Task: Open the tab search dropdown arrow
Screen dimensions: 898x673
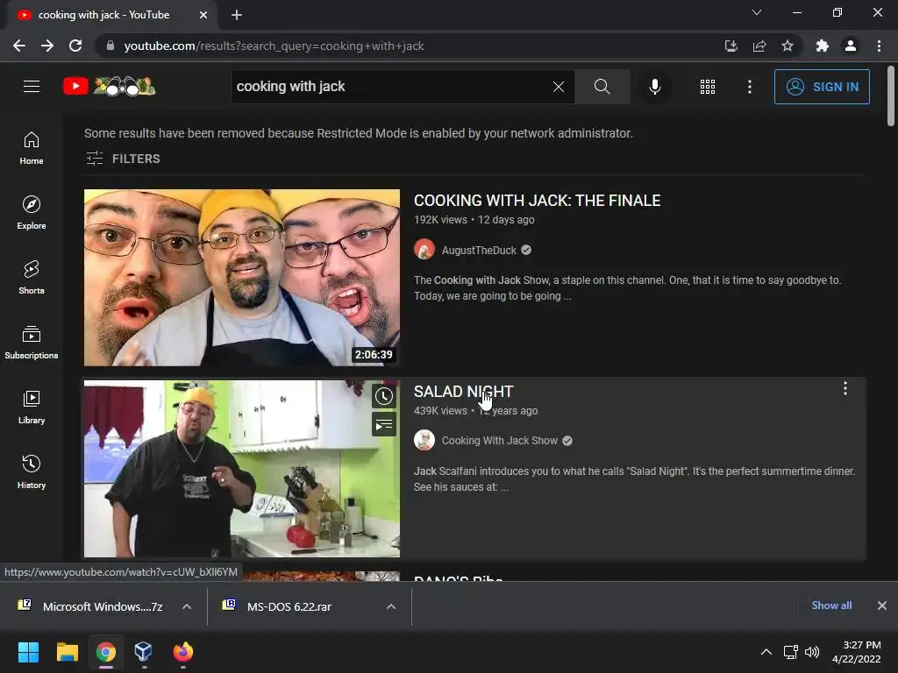Action: click(x=757, y=12)
